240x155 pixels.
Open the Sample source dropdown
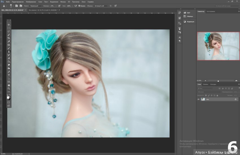tap(101, 6)
